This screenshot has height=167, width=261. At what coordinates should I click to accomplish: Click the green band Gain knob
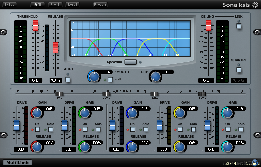[x=85, y=113]
